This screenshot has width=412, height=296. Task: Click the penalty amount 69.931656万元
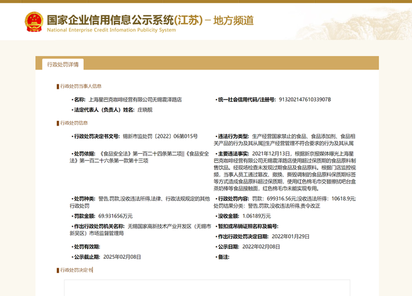[115, 216]
